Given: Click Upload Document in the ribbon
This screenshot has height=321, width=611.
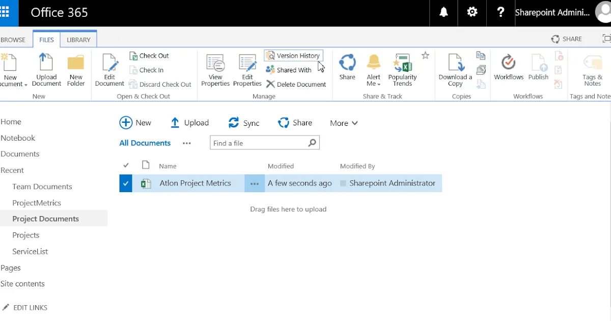Looking at the screenshot, I should 46,70.
